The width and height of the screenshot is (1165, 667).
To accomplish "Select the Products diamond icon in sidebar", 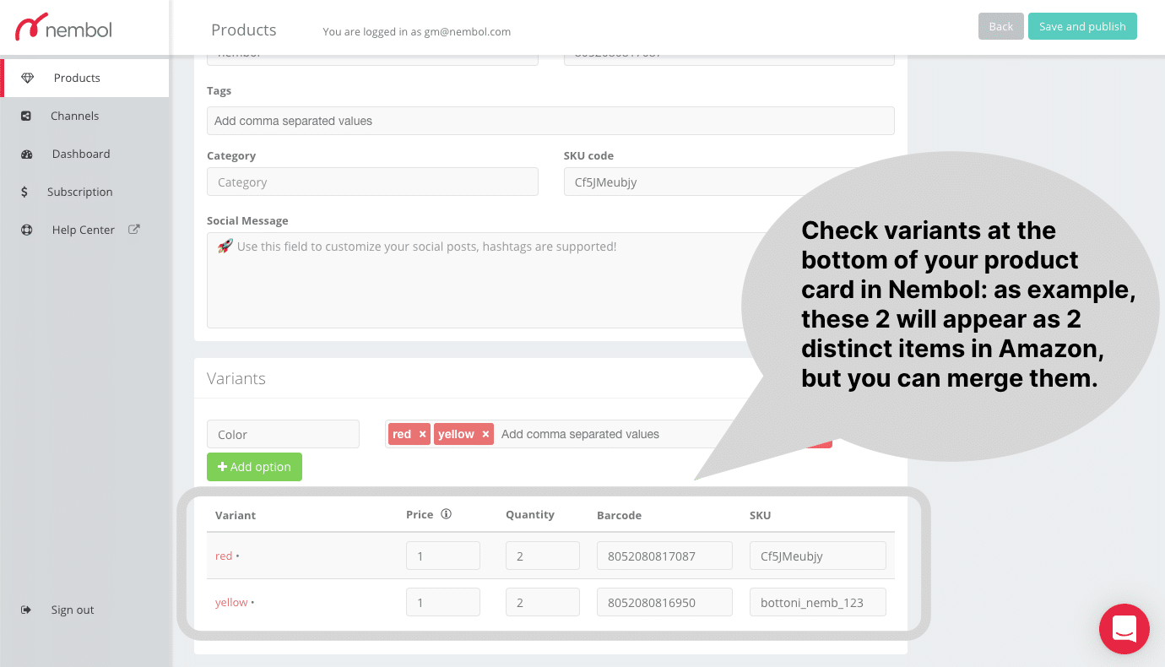I will click(x=28, y=77).
